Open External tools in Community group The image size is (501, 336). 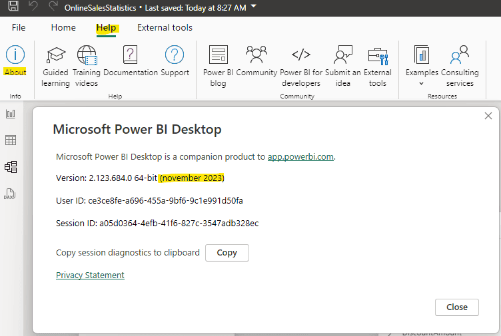[378, 67]
